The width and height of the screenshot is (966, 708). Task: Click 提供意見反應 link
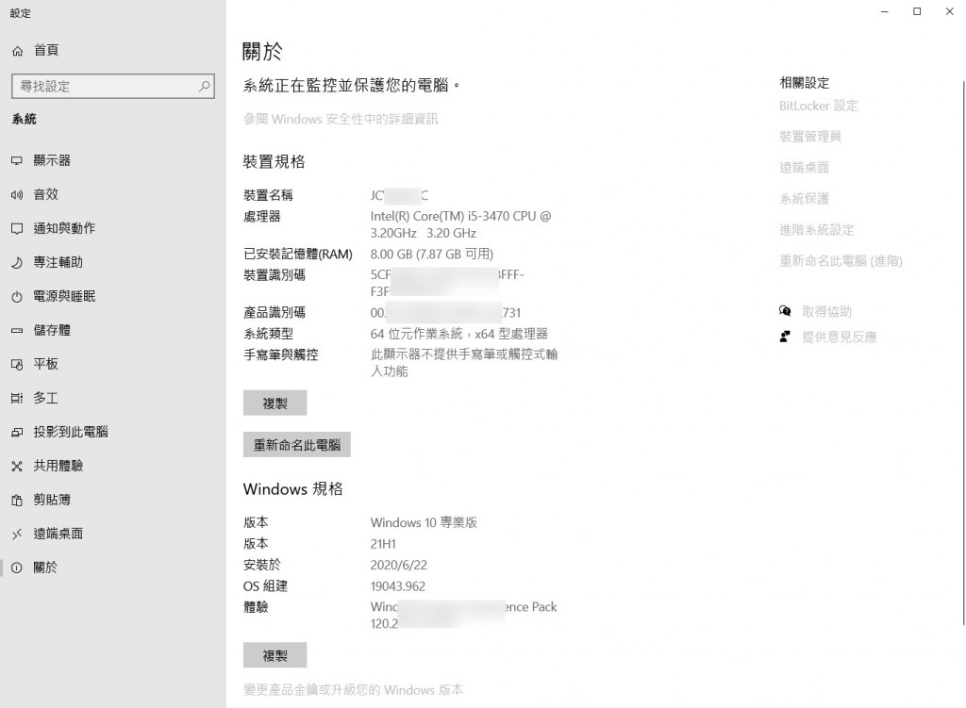839,338
